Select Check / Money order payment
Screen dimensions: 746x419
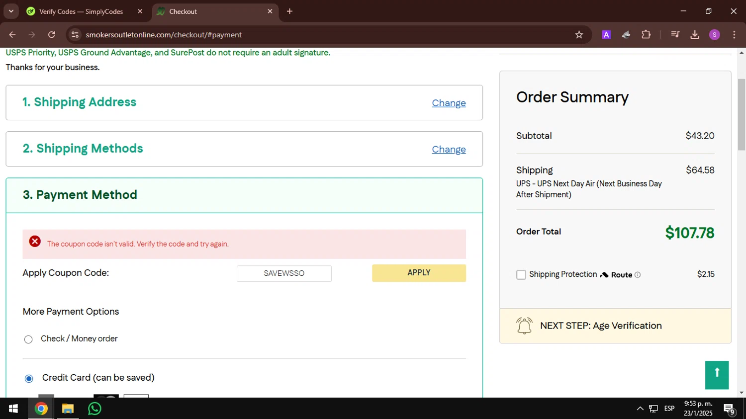(x=28, y=339)
